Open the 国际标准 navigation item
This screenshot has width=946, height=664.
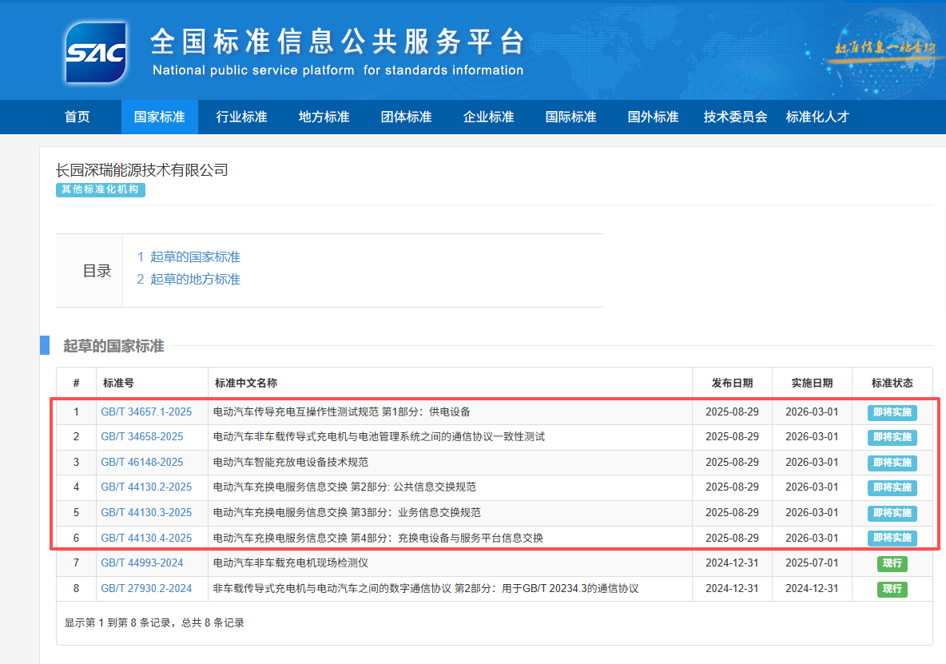point(570,117)
